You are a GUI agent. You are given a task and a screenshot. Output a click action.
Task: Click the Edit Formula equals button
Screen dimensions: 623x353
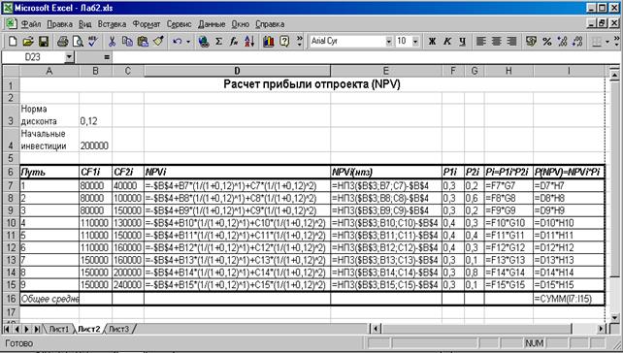point(107,57)
